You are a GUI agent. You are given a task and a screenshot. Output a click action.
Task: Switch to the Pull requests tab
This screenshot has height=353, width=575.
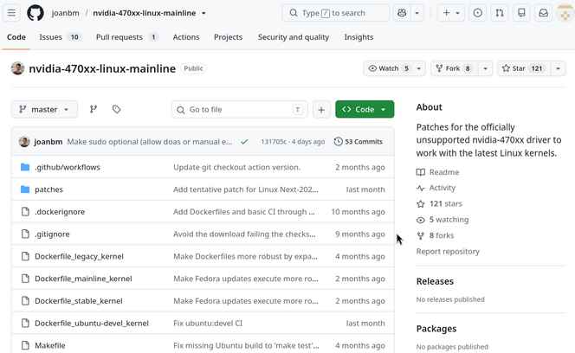coord(126,37)
